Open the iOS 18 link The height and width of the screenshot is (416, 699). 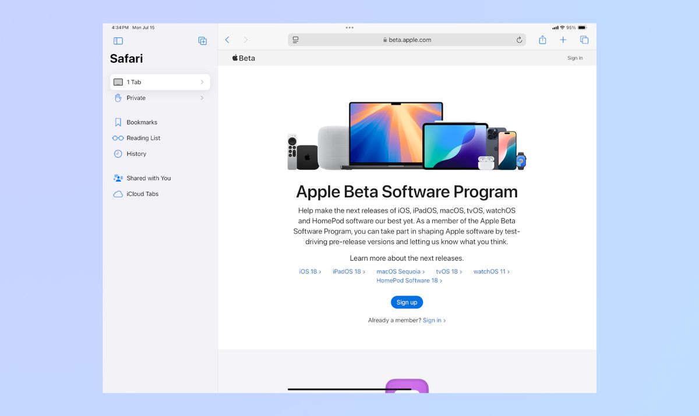(x=310, y=272)
